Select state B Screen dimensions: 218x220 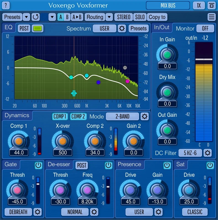(x=67, y=17)
